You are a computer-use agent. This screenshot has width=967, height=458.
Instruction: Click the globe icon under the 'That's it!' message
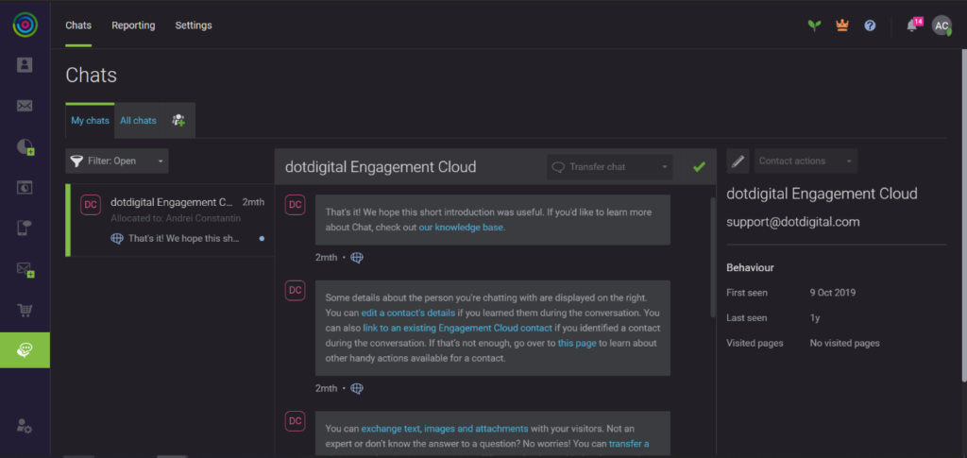(356, 258)
